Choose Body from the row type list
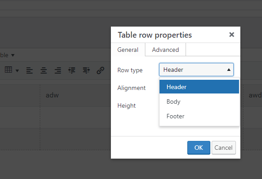The image size is (262, 179). [199, 101]
